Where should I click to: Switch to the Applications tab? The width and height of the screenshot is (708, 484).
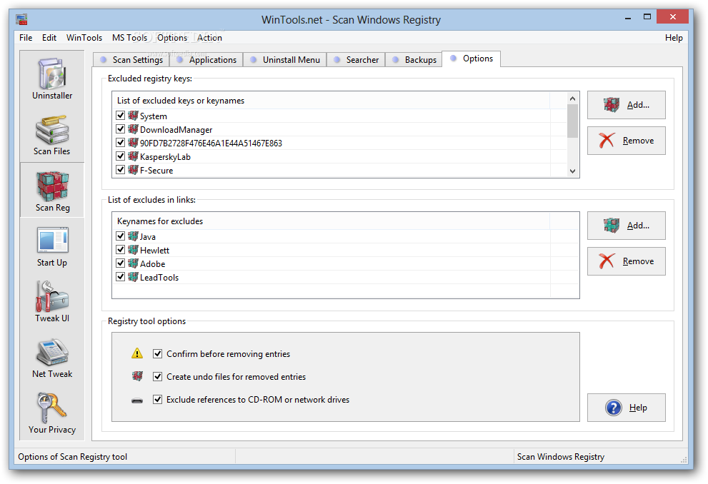coord(206,59)
